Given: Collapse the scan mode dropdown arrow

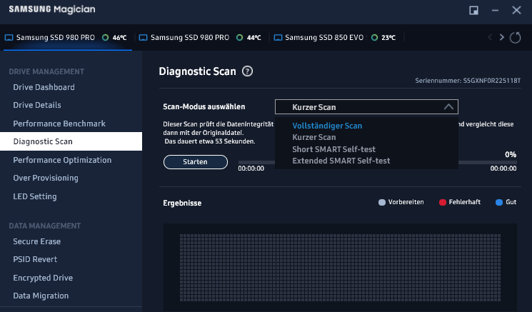Looking at the screenshot, I should tap(448, 107).
